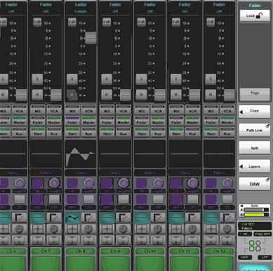Click the Lock button
This screenshot has height=271, width=273.
pyautogui.click(x=255, y=16)
